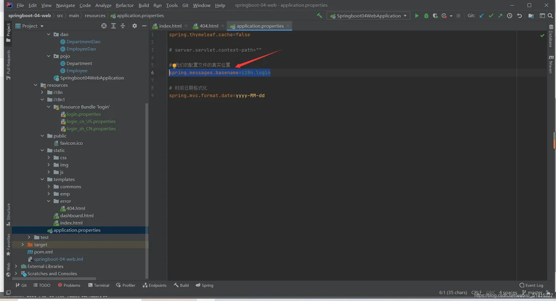Expand the test folder
Viewport: 556px width, 301px height.
[29, 237]
